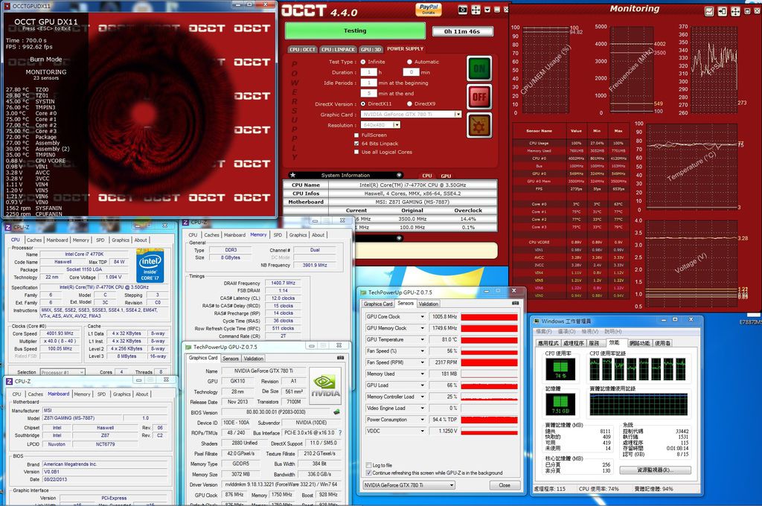The height and width of the screenshot is (506, 762).
Task: Start the test with the green ON button
Action: pos(479,68)
